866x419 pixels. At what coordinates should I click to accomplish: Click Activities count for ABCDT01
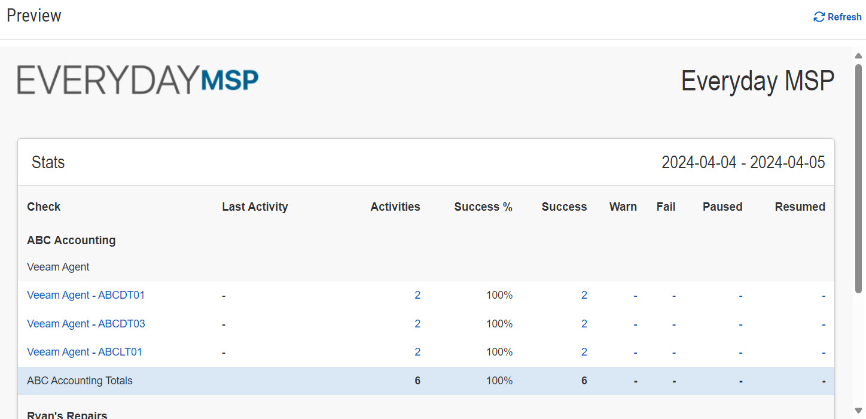tap(417, 295)
